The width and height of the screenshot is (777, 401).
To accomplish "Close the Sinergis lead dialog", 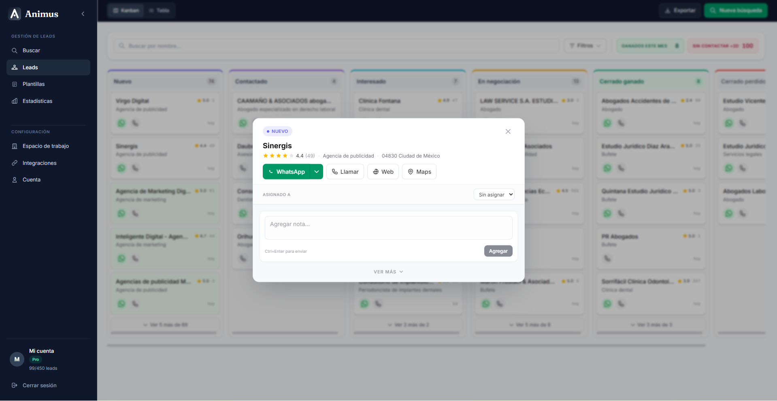I will [508, 131].
